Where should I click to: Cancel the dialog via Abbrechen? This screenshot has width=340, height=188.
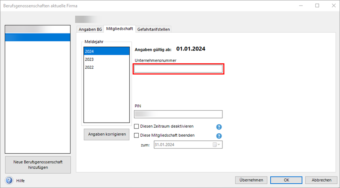point(321,180)
